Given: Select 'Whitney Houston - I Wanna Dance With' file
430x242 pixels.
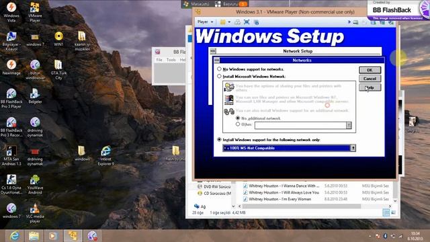Looking at the screenshot, I should click(281, 186).
